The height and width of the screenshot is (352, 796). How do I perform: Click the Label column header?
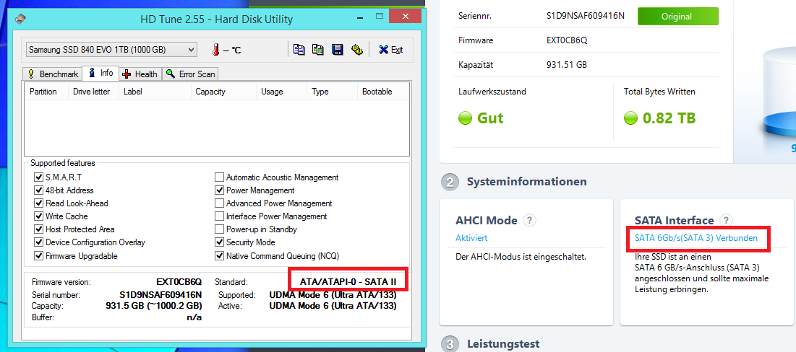(155, 92)
